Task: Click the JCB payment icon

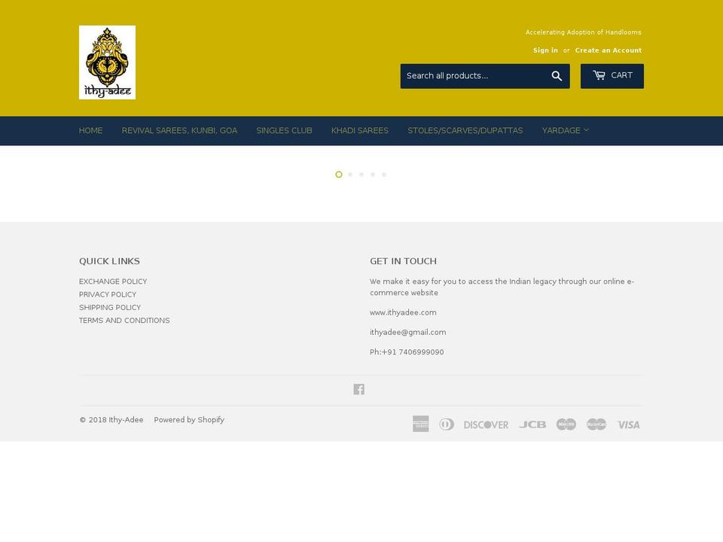Action: 532,425
